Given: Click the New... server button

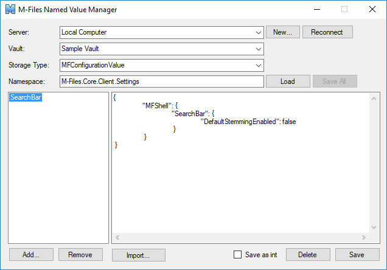Looking at the screenshot, I should [282, 32].
